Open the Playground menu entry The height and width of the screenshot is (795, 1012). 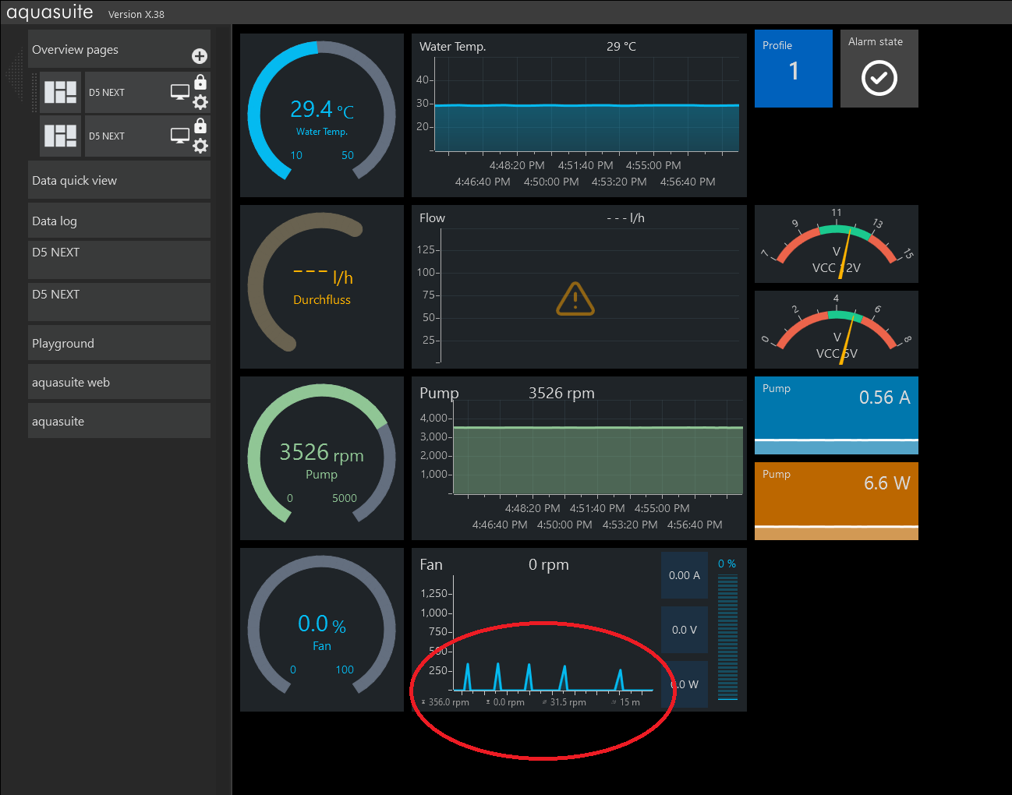119,344
